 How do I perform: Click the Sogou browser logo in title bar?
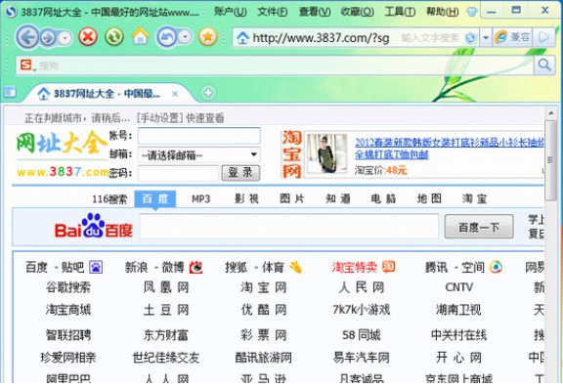(12, 12)
